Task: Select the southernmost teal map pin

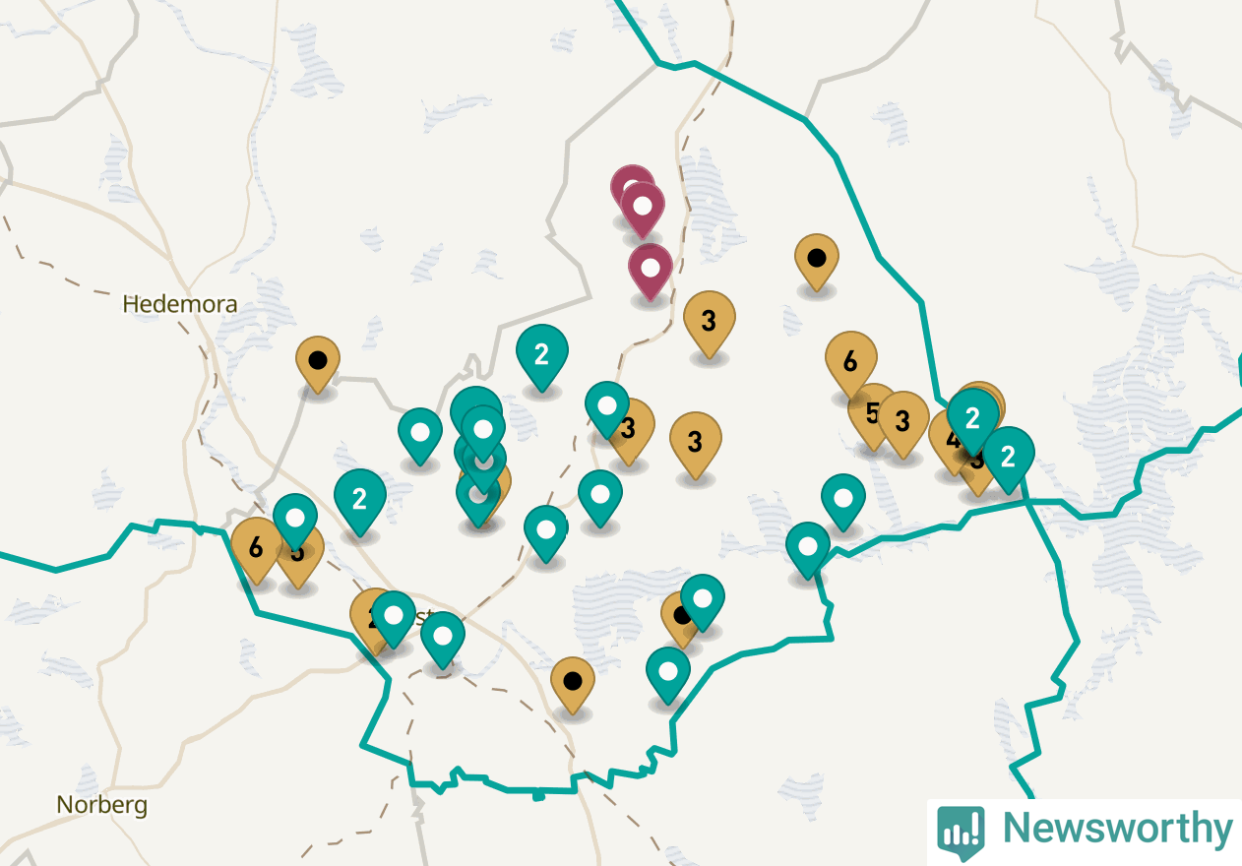Action: pyautogui.click(x=668, y=676)
